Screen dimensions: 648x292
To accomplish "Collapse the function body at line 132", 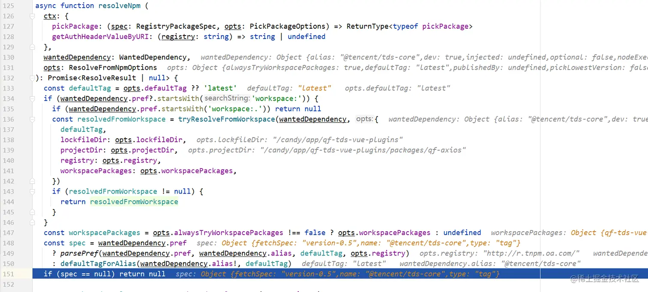I will pyautogui.click(x=32, y=78).
